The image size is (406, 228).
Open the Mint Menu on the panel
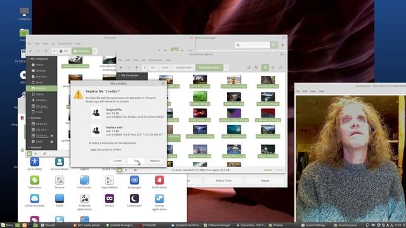pyautogui.click(x=7, y=225)
